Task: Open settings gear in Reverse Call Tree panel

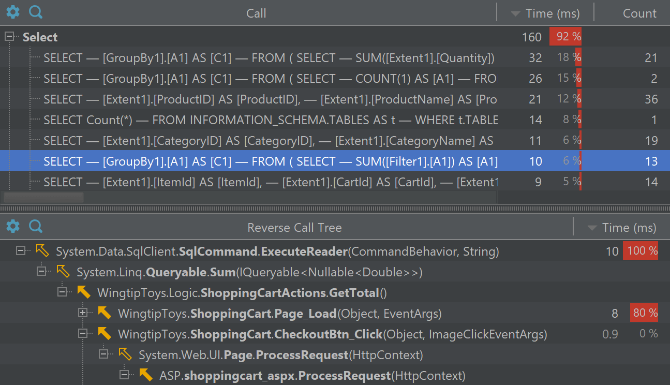Action: point(13,226)
